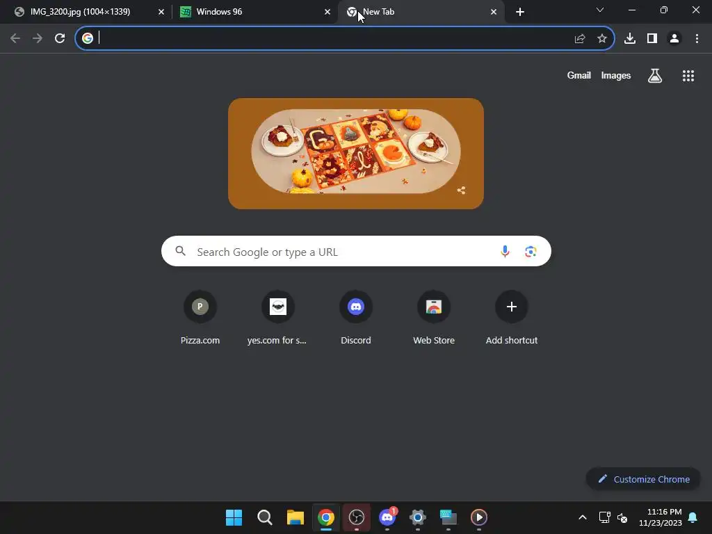Share the Google Doodle
Viewport: 712px width, 534px height.
tap(462, 191)
